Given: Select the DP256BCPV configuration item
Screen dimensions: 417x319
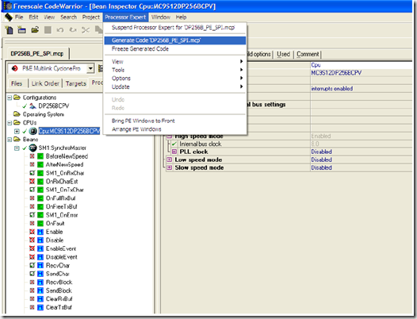Looking at the screenshot, I should tap(53, 106).
